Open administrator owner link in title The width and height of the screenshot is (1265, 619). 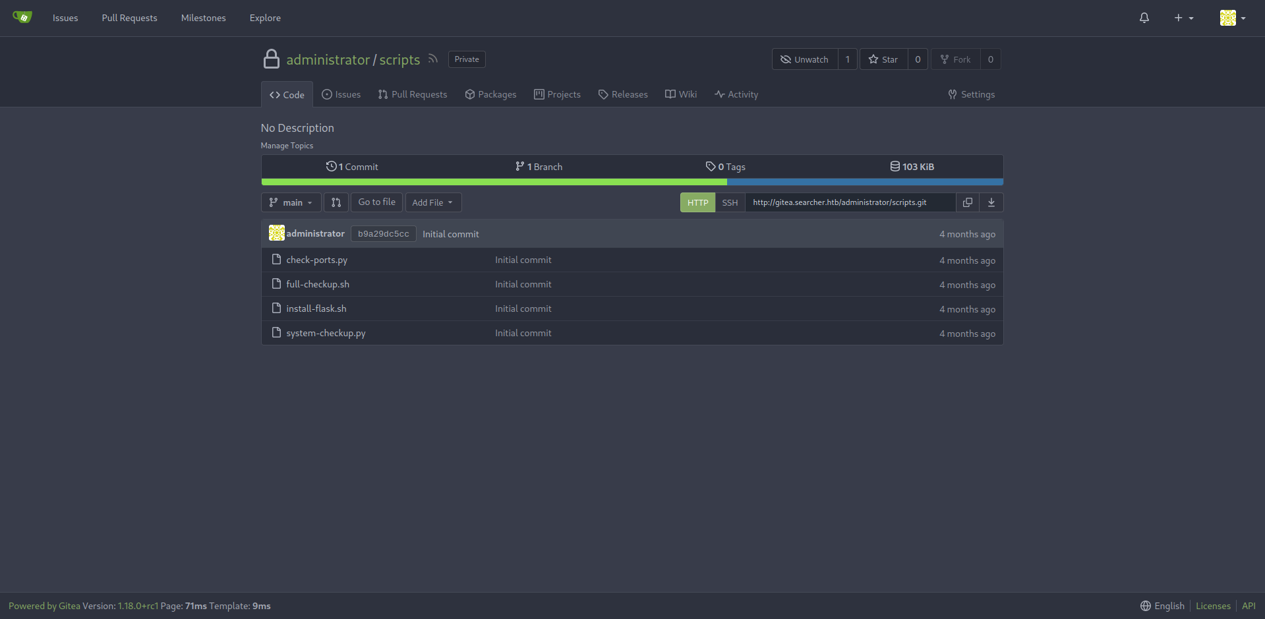click(x=328, y=59)
